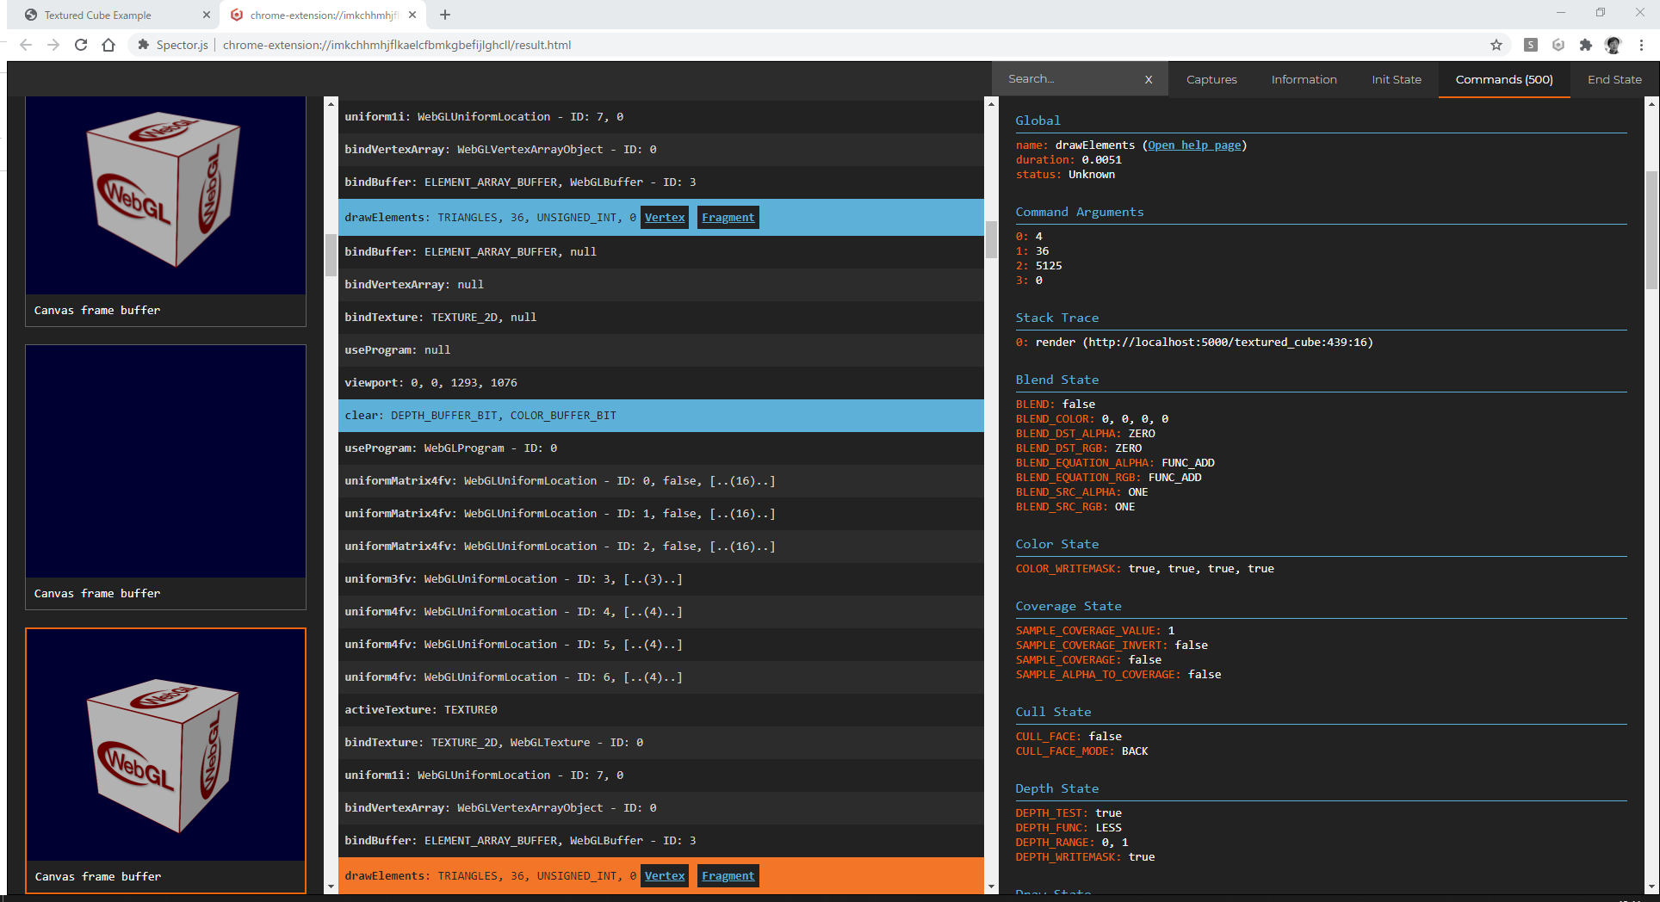Open a new browser tab

[x=444, y=15]
